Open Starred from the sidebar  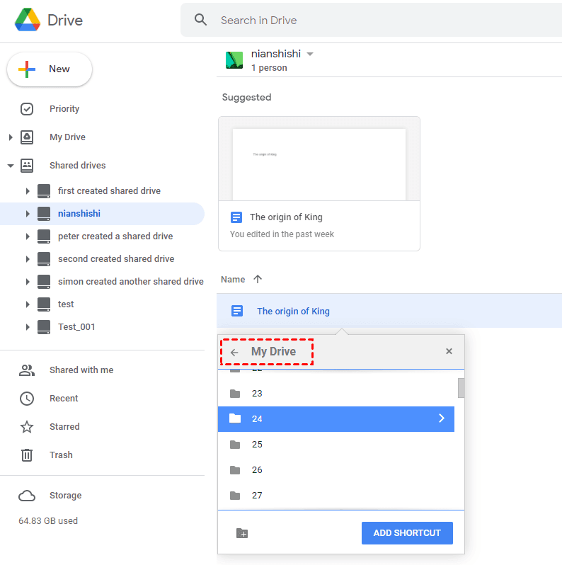(x=64, y=427)
